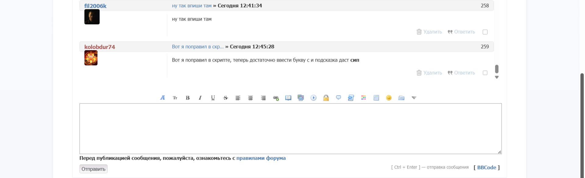The width and height of the screenshot is (585, 178).
Task: Focus the message text area
Action: tap(291, 129)
